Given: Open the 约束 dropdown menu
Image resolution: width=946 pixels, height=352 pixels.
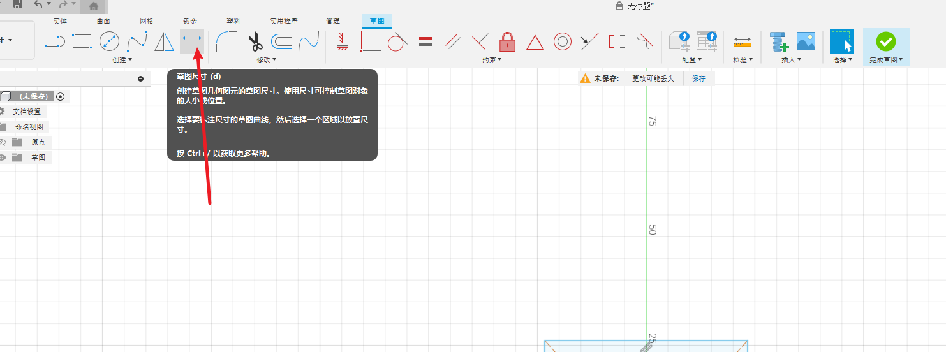Looking at the screenshot, I should [x=491, y=60].
